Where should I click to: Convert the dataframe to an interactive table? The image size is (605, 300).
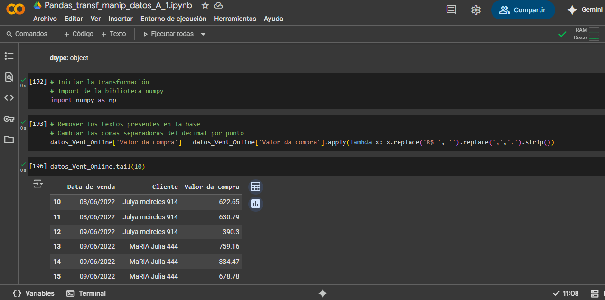256,187
